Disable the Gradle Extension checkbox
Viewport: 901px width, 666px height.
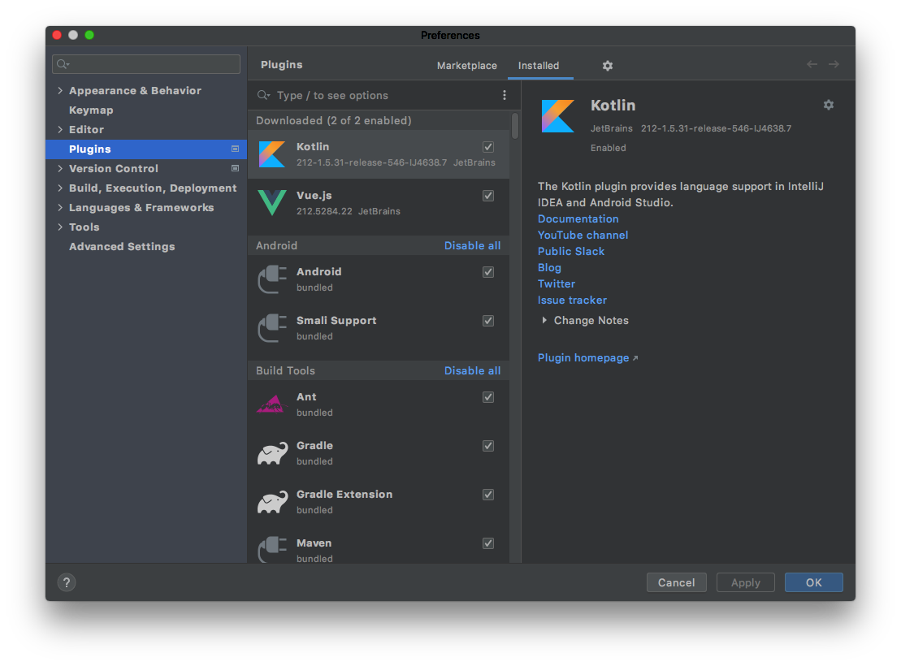[487, 495]
